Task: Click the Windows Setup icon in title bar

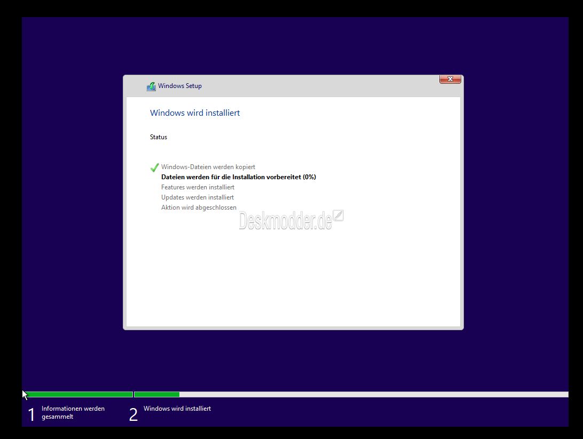Action: tap(151, 86)
